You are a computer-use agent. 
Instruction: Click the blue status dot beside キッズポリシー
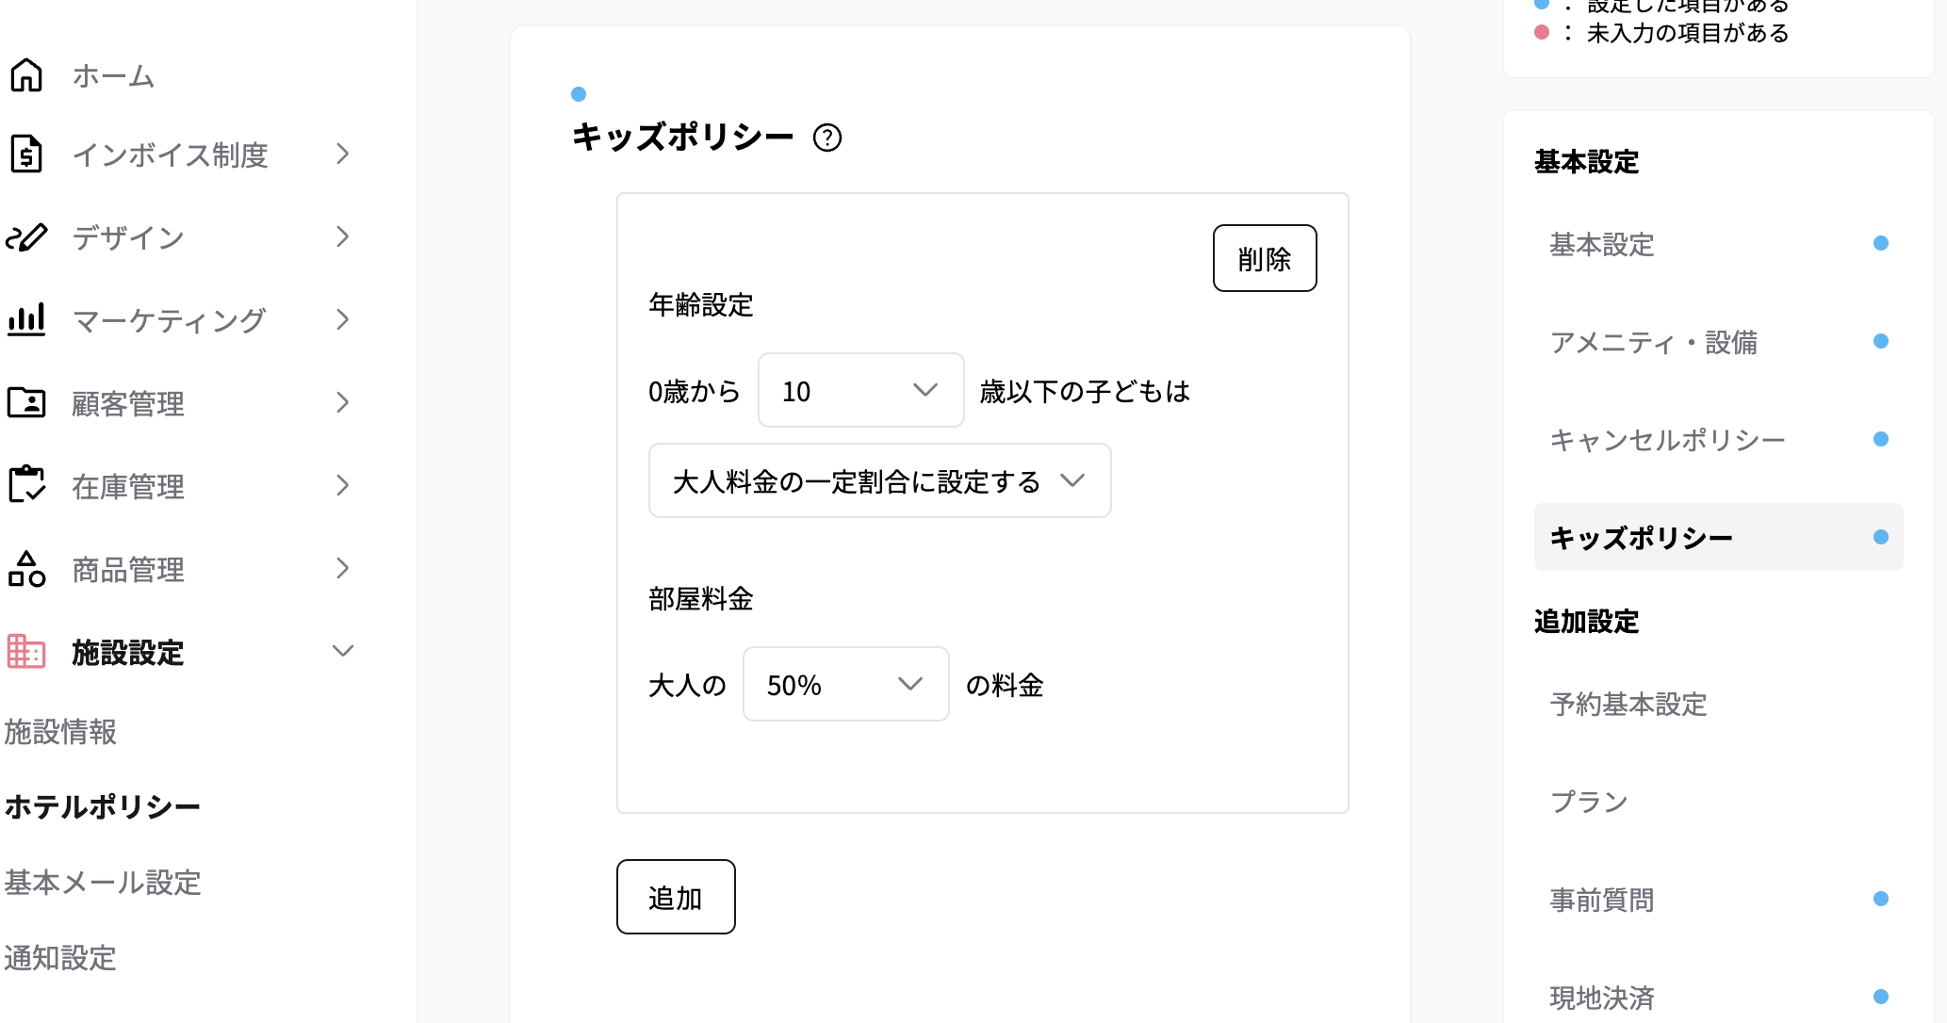tap(1881, 537)
